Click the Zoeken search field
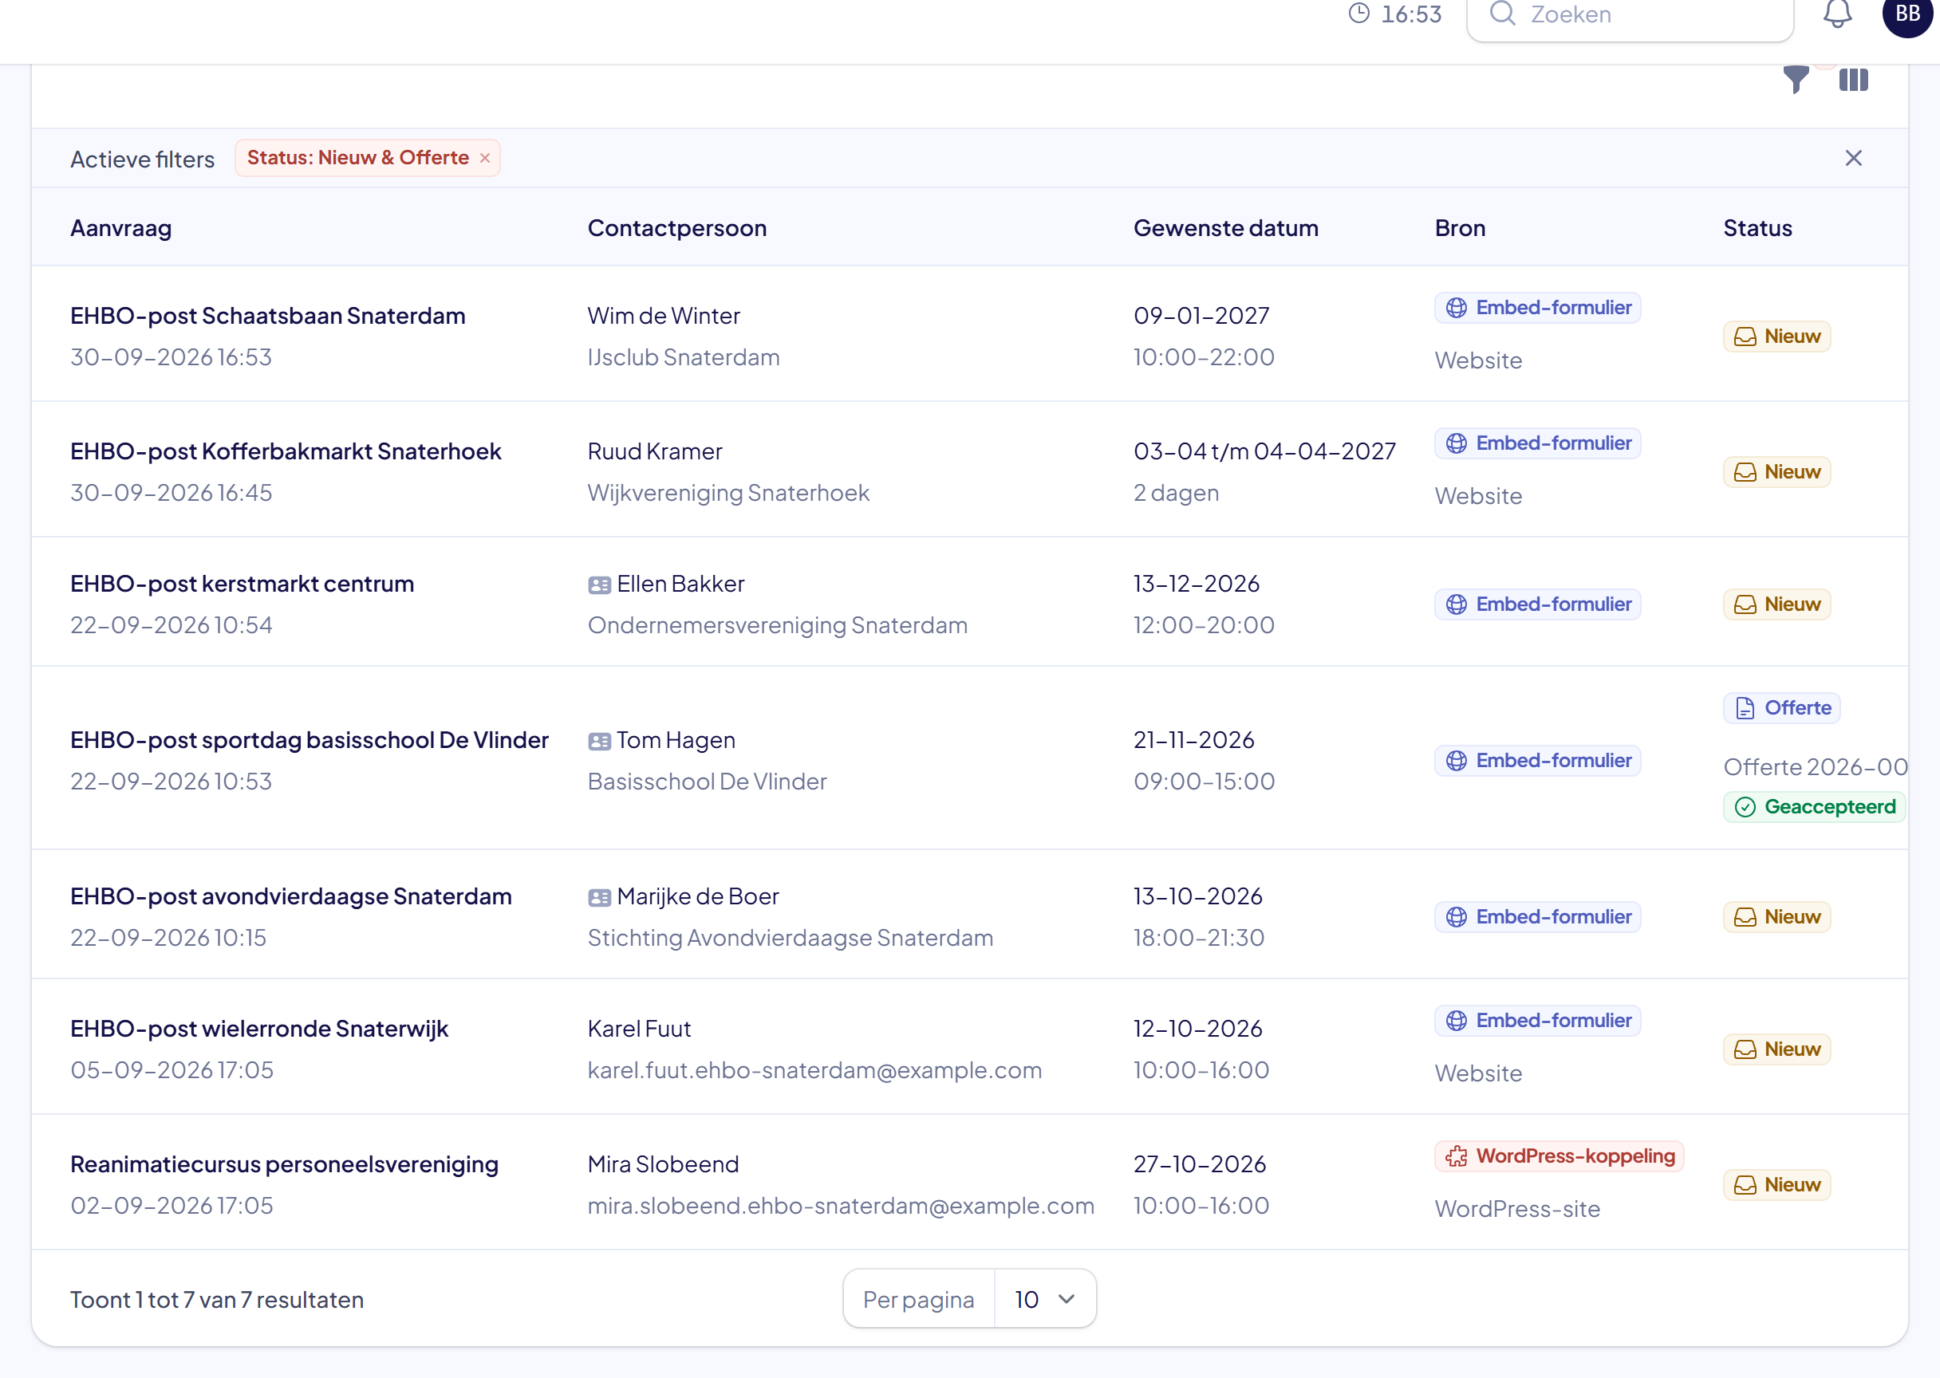The height and width of the screenshot is (1378, 1940). pyautogui.click(x=1630, y=15)
